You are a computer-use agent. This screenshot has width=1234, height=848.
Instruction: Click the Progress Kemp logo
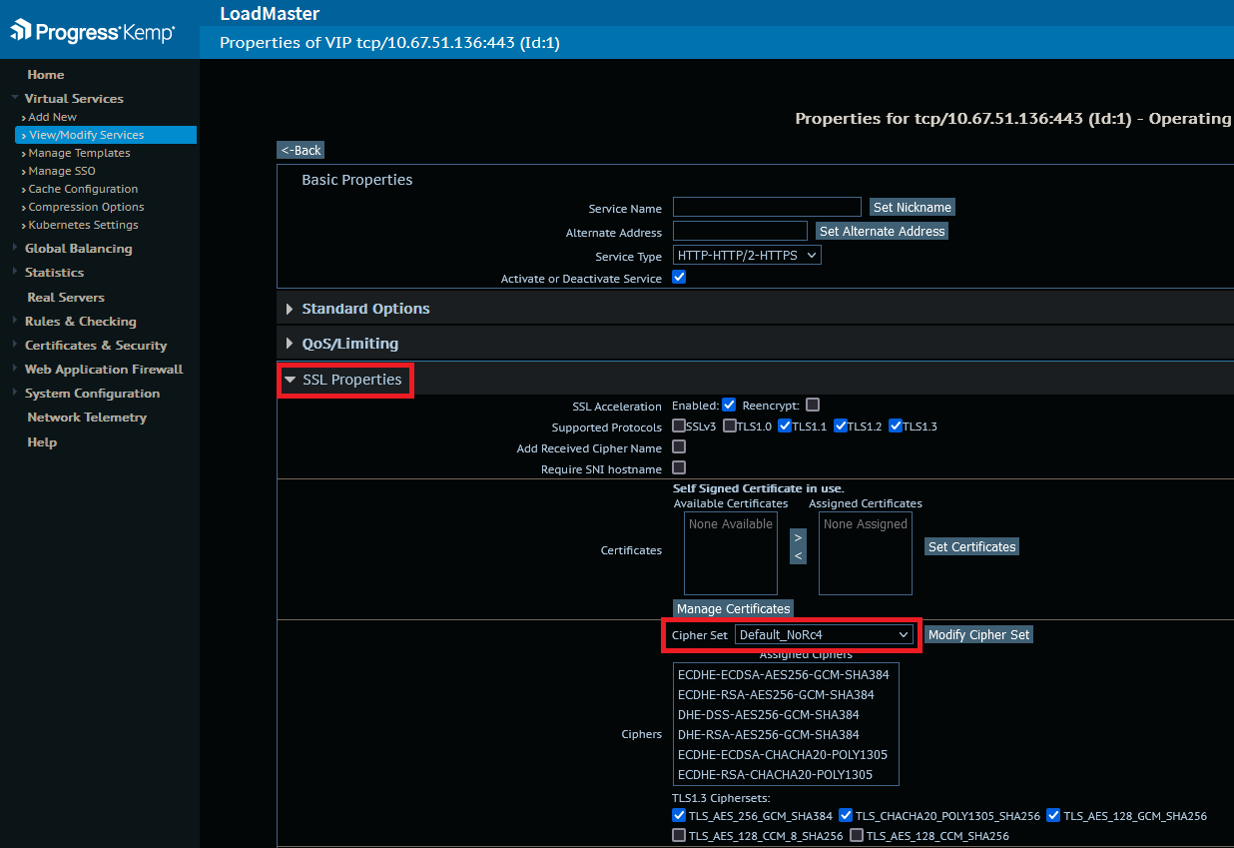[x=93, y=31]
